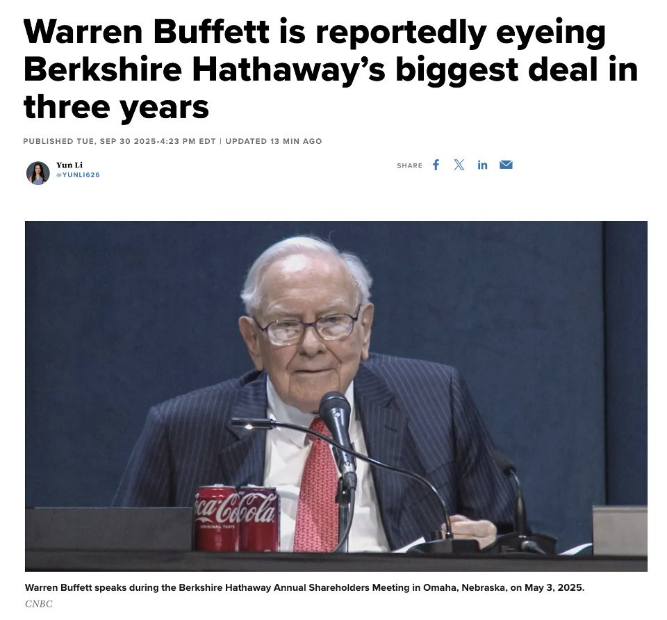
Task: Click the image caption about Omaha meeting
Action: tap(304, 587)
